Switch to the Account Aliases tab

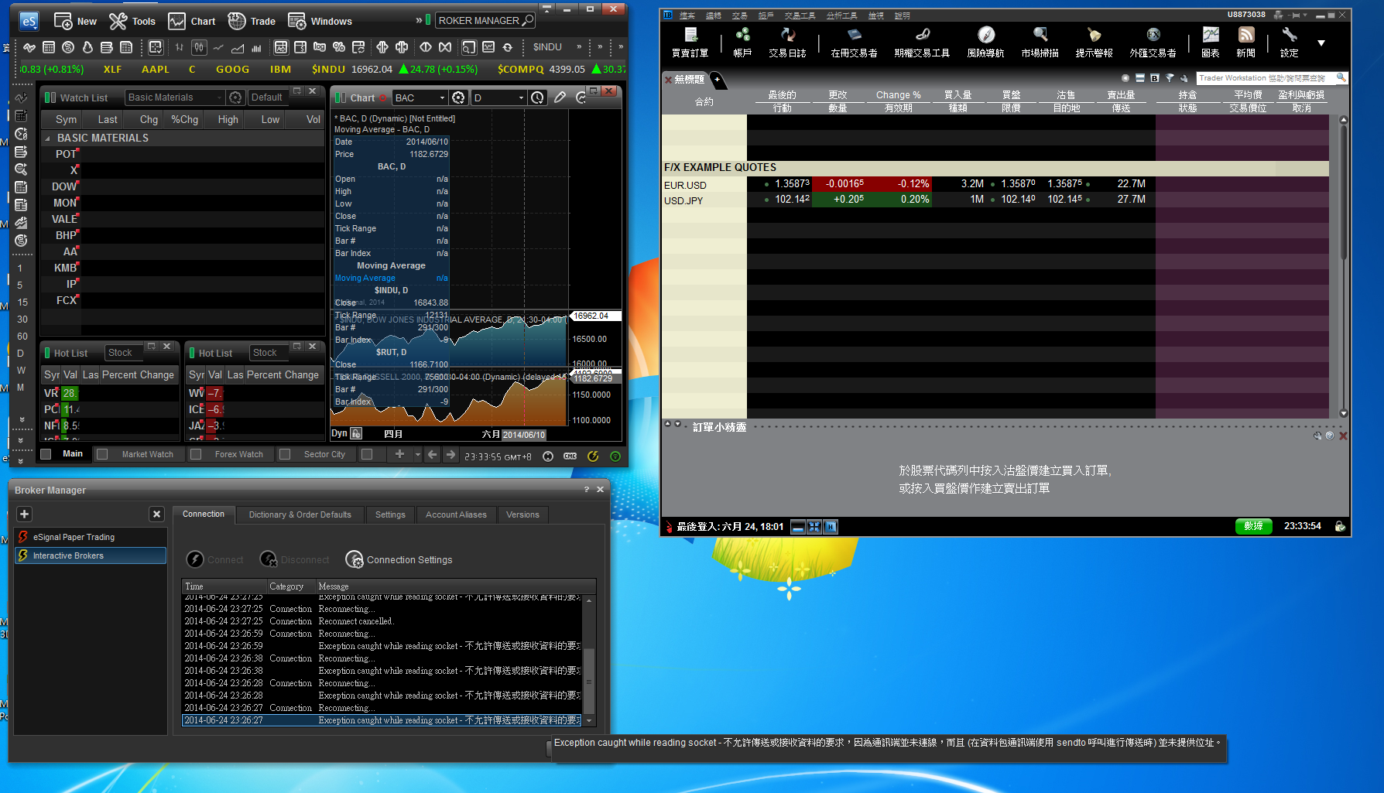tap(456, 514)
